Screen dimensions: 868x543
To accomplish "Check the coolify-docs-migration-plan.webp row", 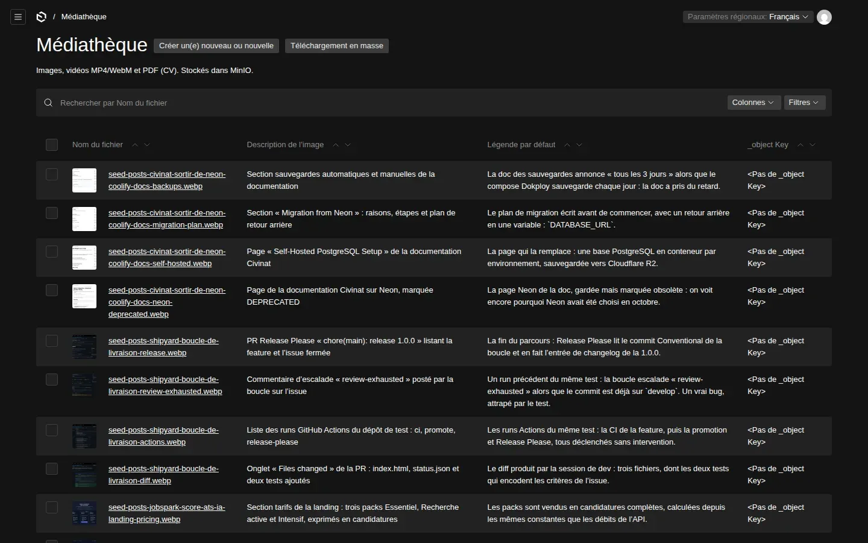I will point(52,213).
